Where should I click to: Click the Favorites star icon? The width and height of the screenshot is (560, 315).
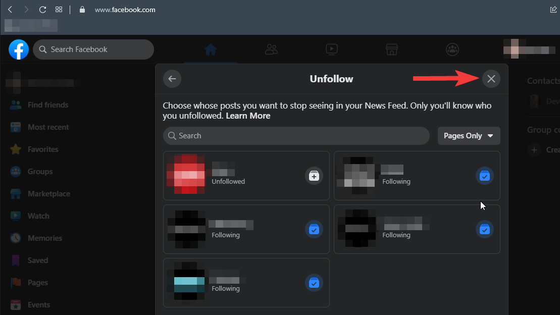[16, 149]
